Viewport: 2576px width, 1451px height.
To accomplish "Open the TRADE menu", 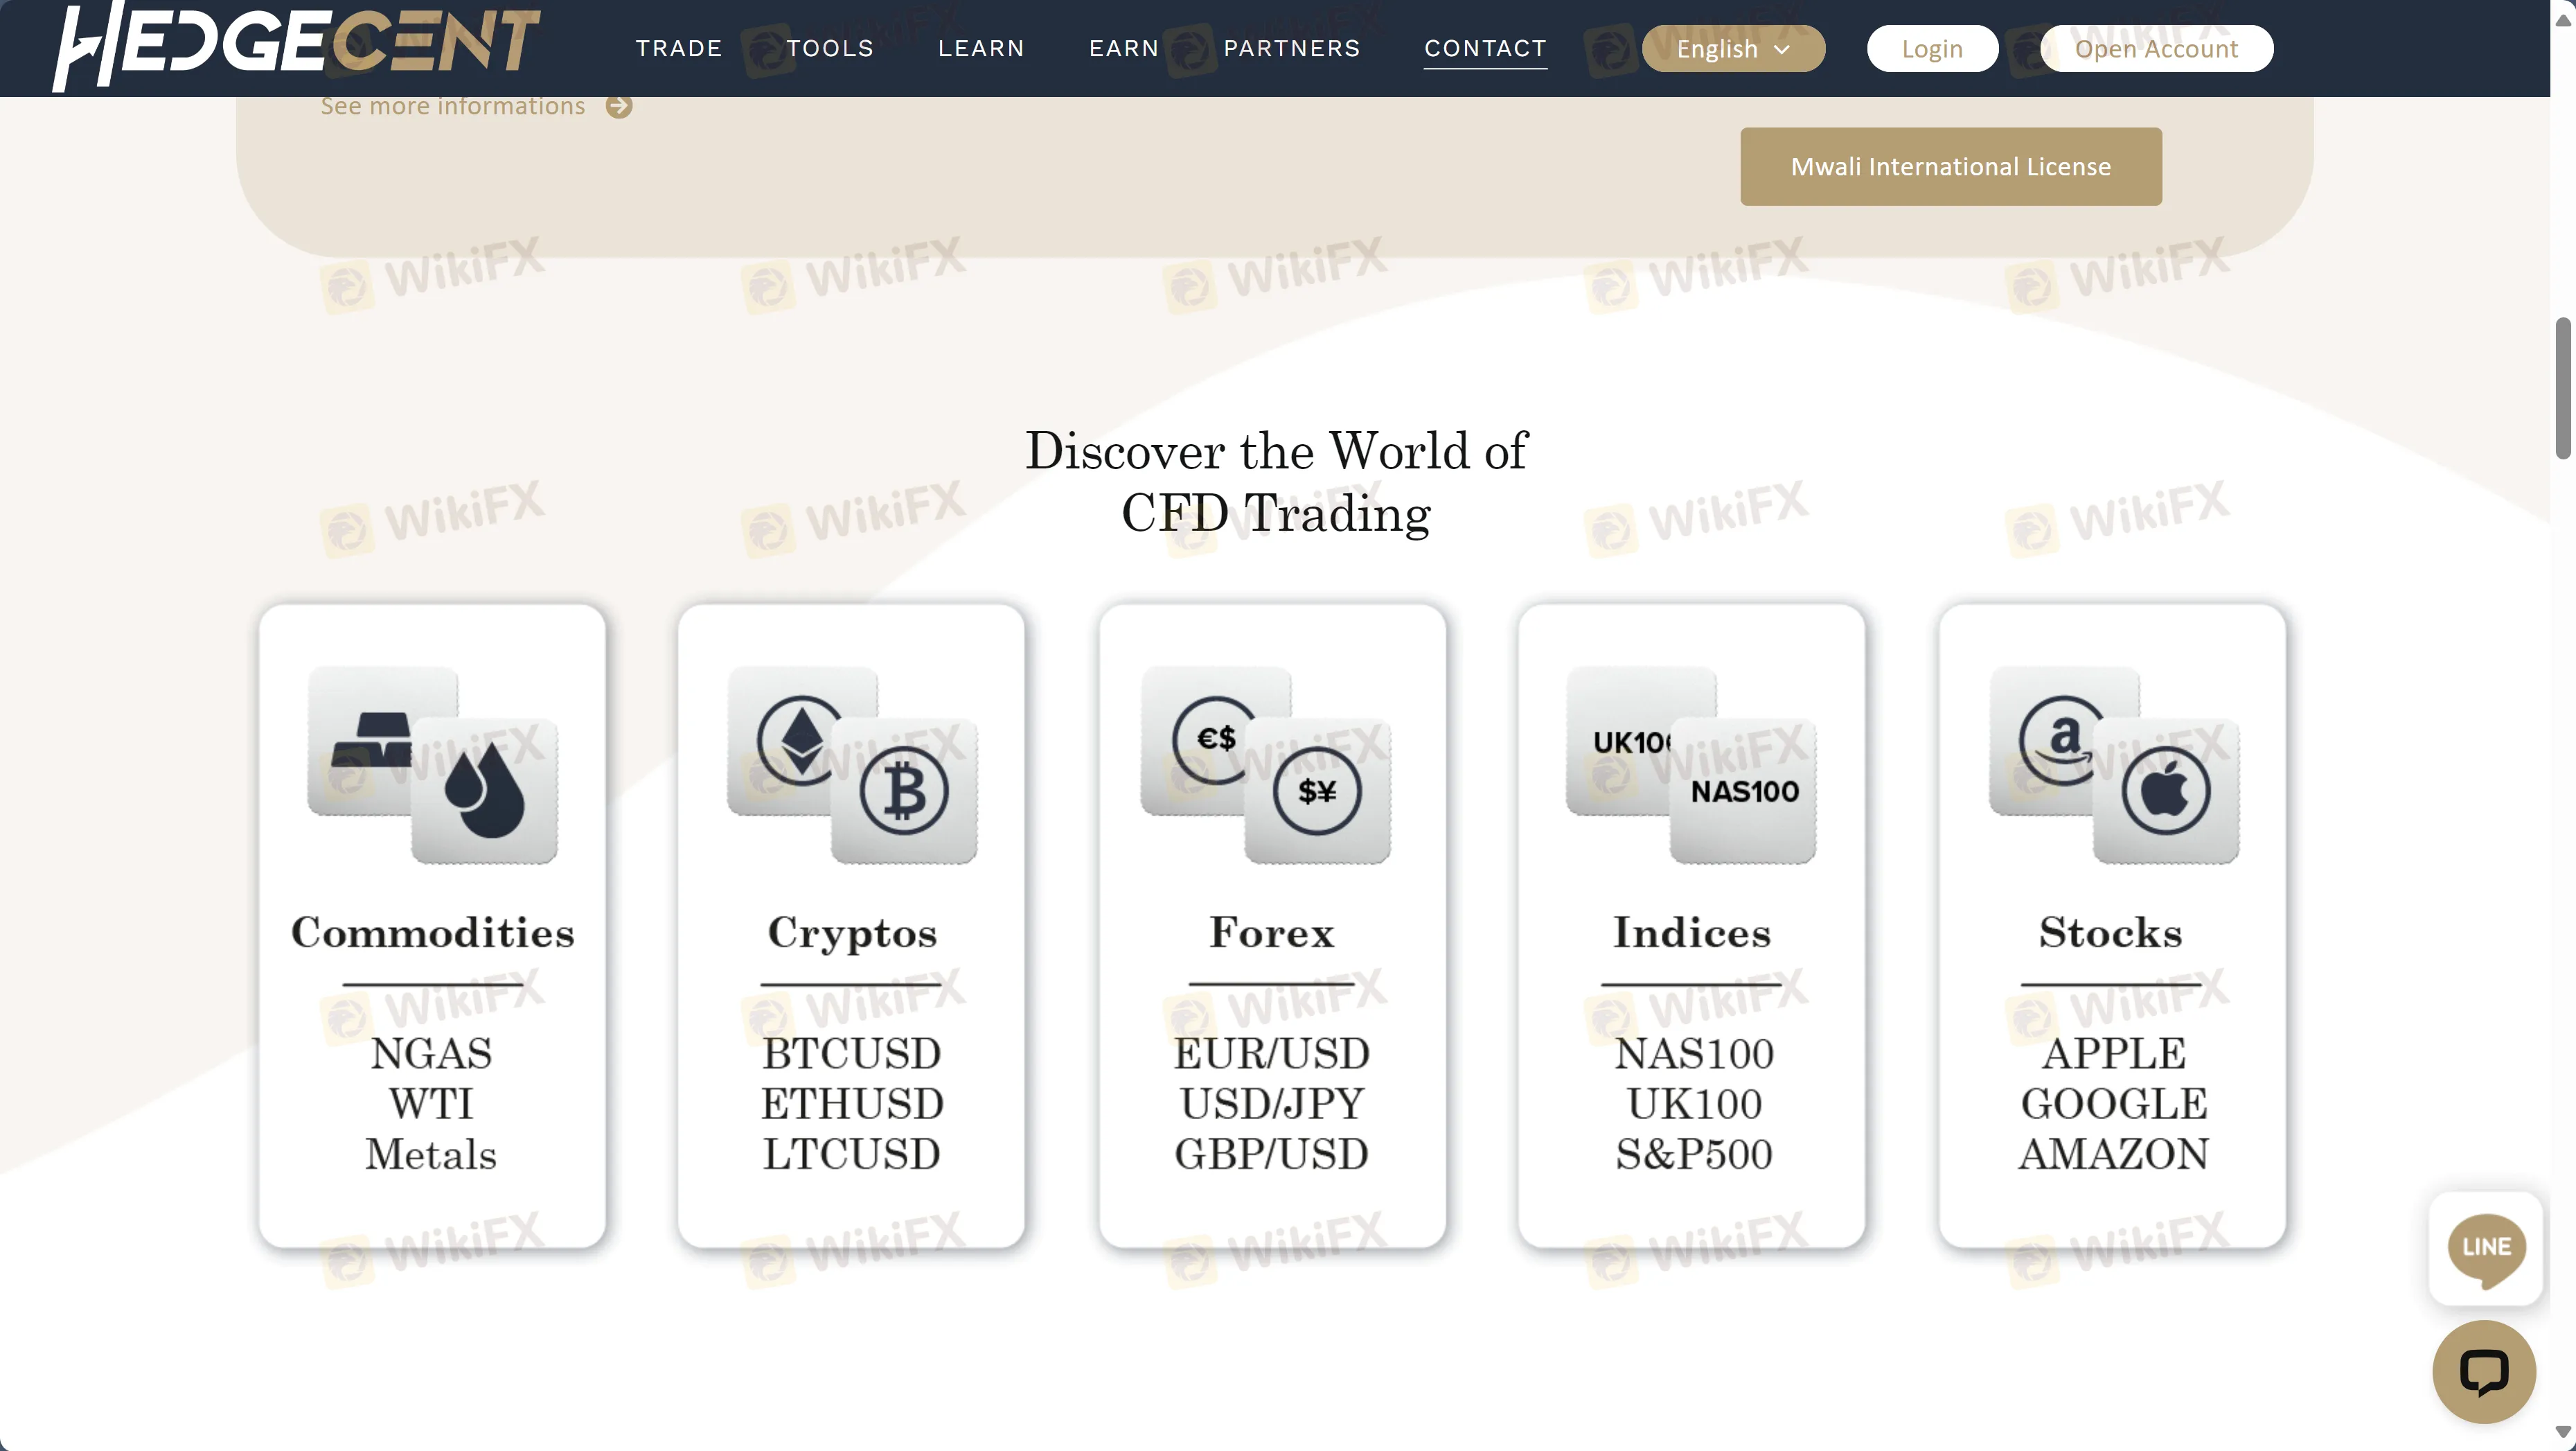I will pos(679,48).
